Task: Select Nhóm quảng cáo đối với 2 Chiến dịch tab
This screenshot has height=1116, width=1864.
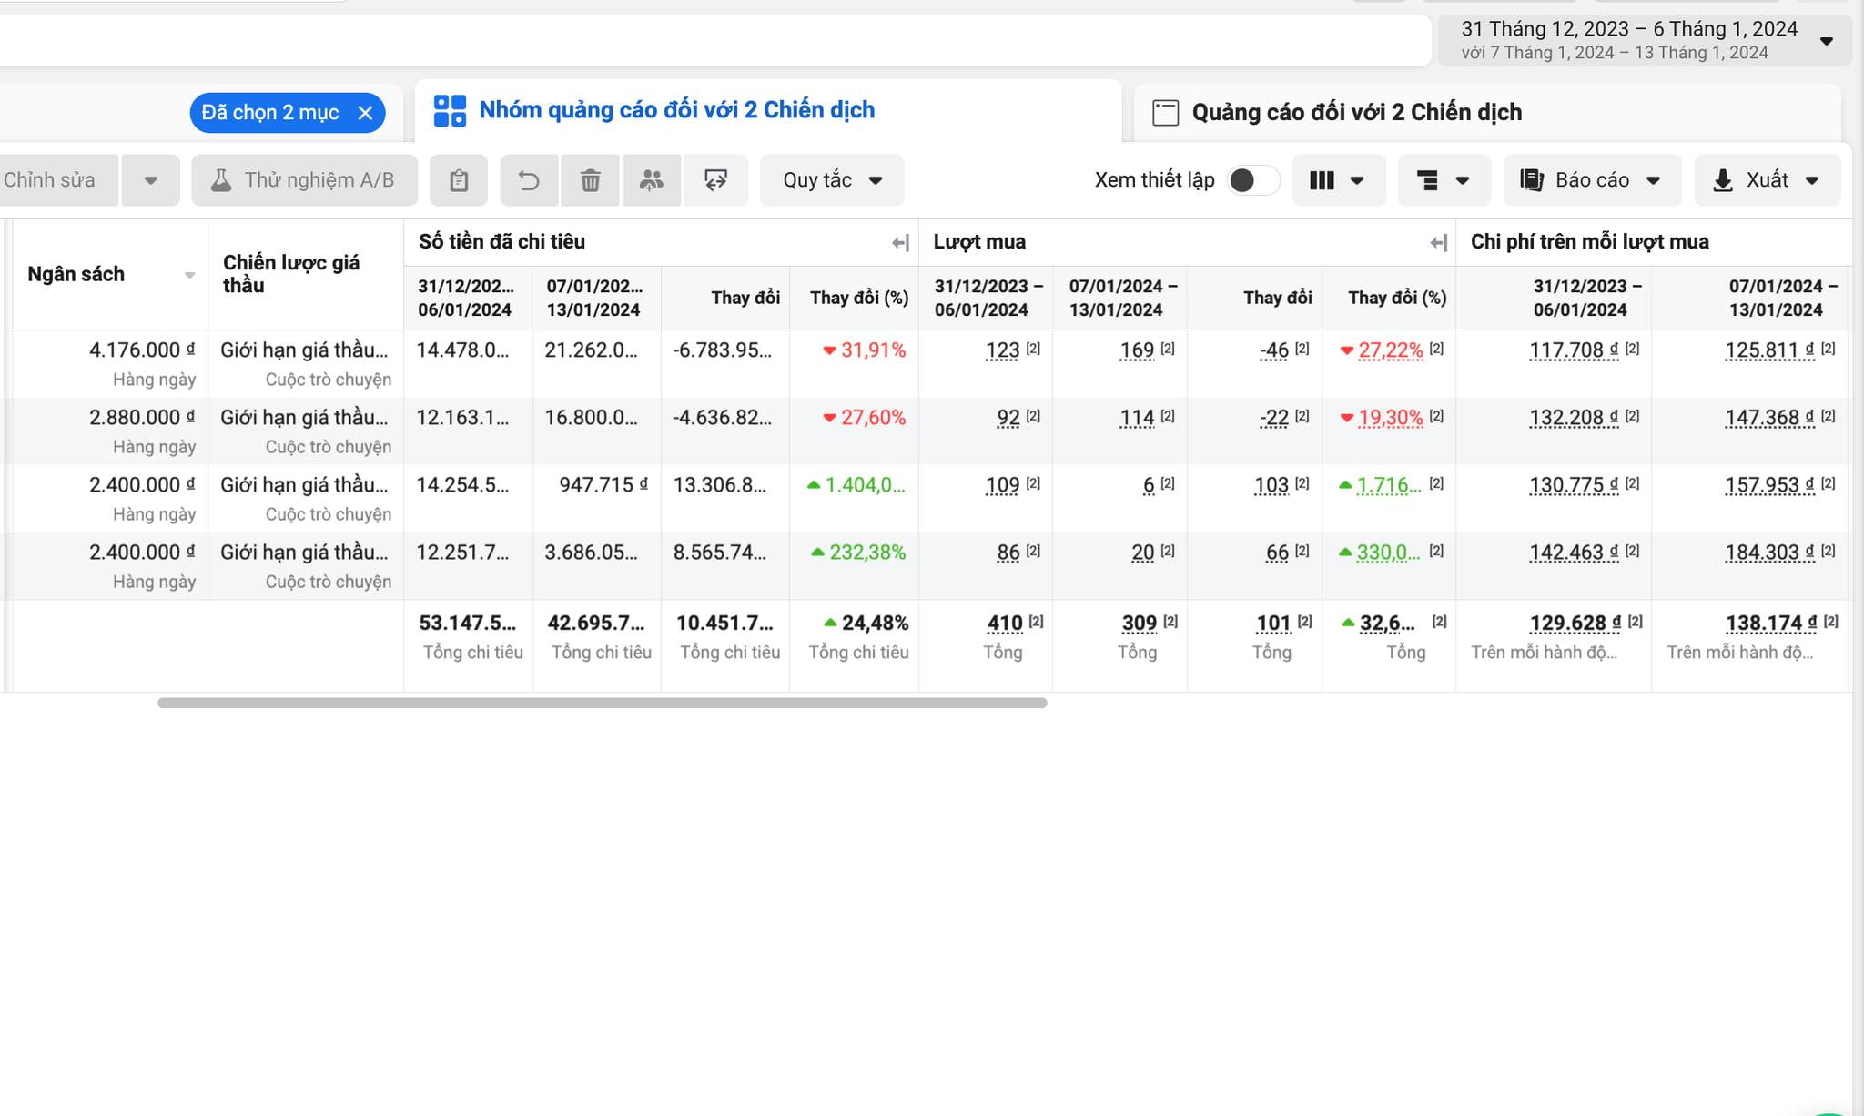Action: point(676,110)
